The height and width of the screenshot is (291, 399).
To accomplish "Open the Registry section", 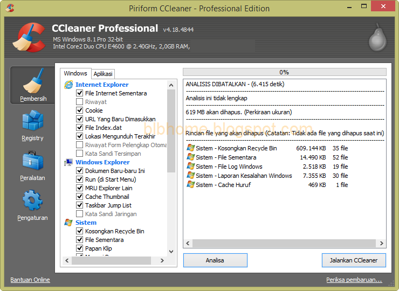I will [x=32, y=126].
